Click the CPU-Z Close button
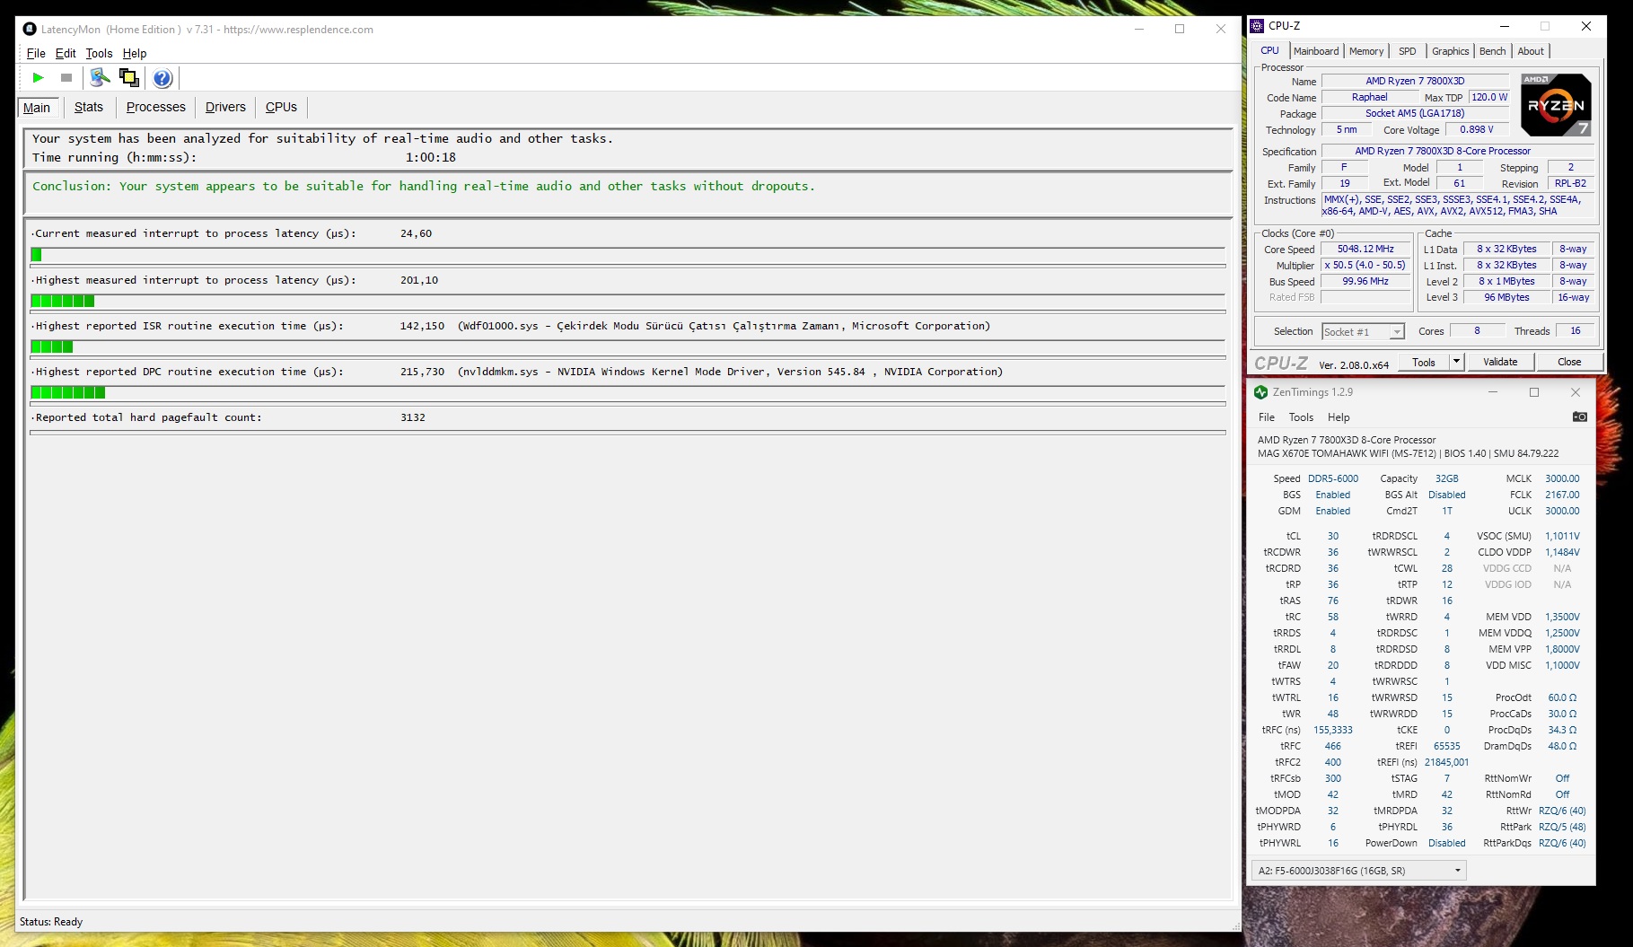The width and height of the screenshot is (1633, 947). 1569,362
